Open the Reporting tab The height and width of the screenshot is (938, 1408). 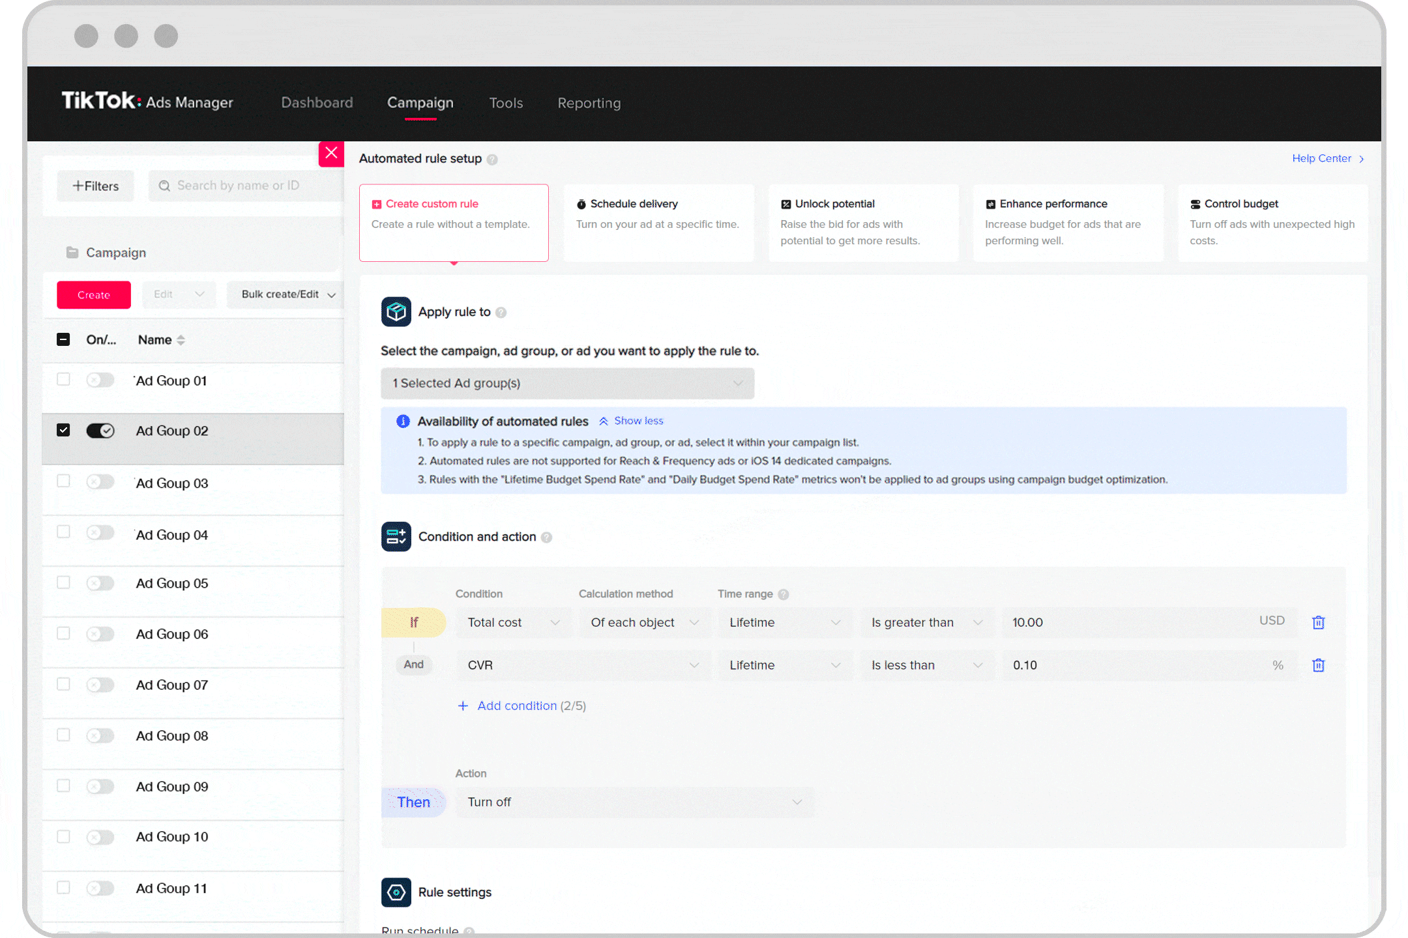pos(590,103)
